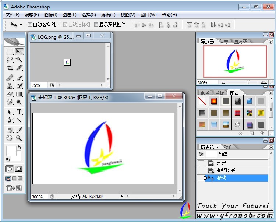Click the 300% zoom field in document window
Viewport: 276px width, 222px height.
click(38, 197)
